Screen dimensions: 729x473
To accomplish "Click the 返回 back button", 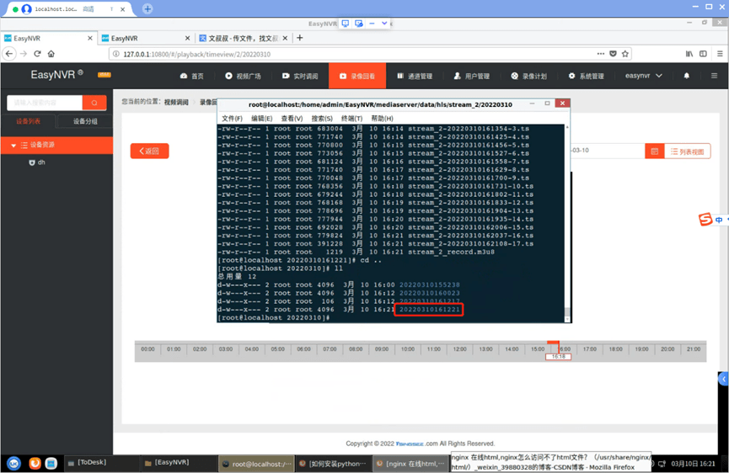I will tap(149, 151).
